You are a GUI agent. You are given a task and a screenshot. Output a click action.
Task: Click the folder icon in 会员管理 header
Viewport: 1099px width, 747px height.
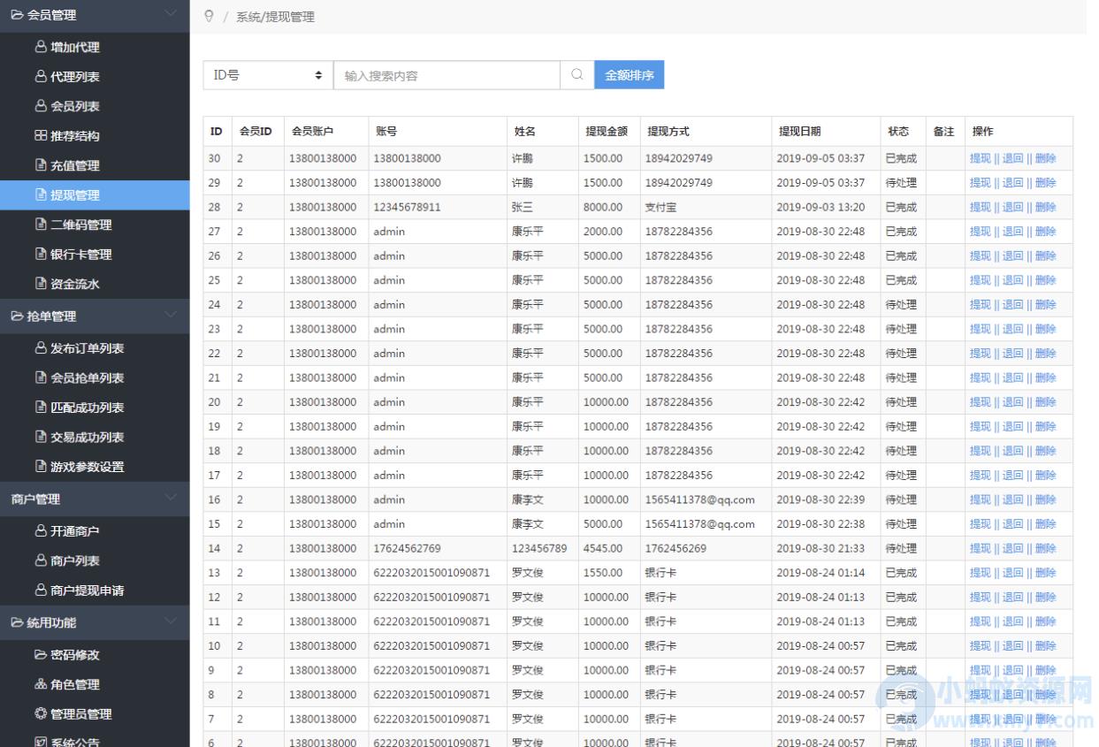18,15
